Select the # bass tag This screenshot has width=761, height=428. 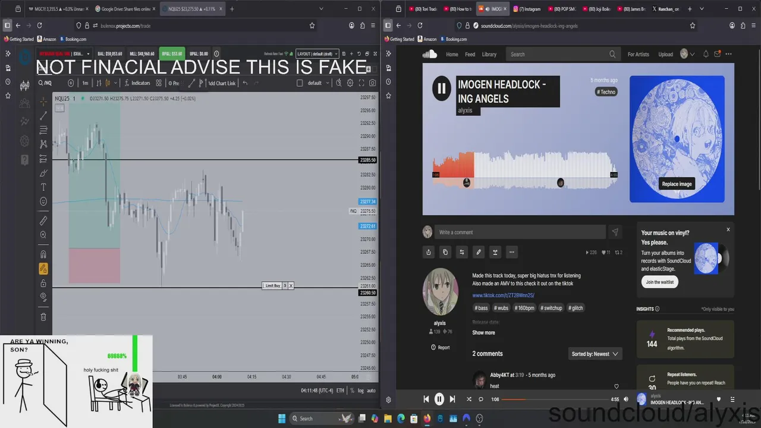pyautogui.click(x=482, y=308)
